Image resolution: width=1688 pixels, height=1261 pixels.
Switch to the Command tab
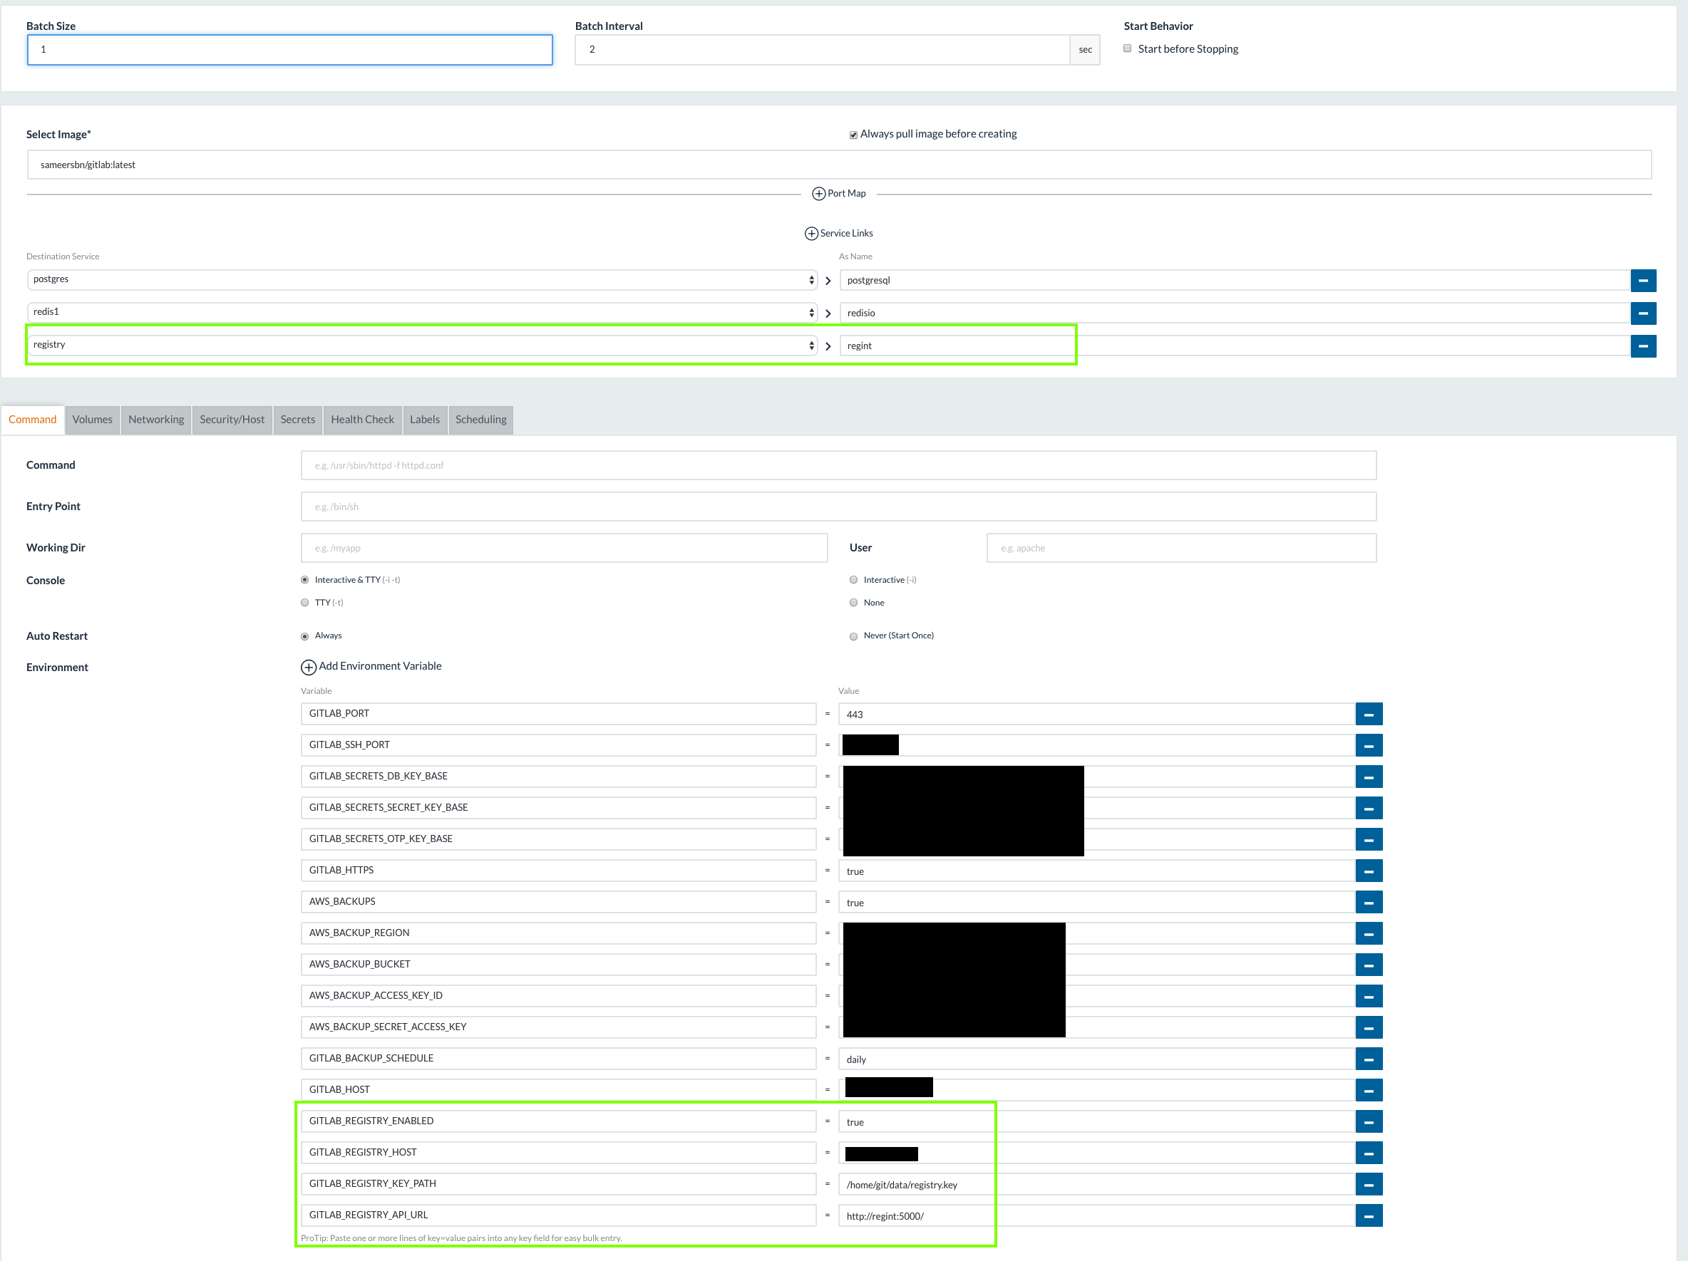(33, 420)
